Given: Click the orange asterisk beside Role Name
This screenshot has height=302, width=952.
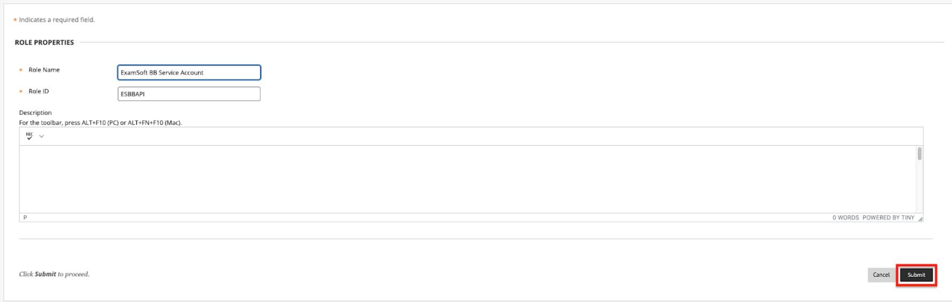Looking at the screenshot, I should pos(21,70).
